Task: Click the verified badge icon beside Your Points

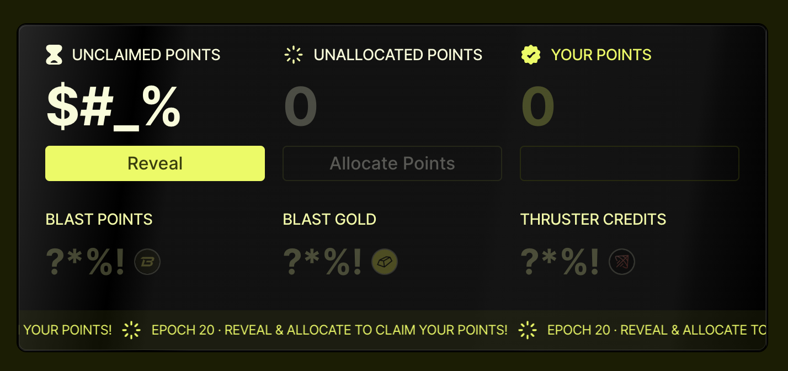Action: [x=531, y=55]
